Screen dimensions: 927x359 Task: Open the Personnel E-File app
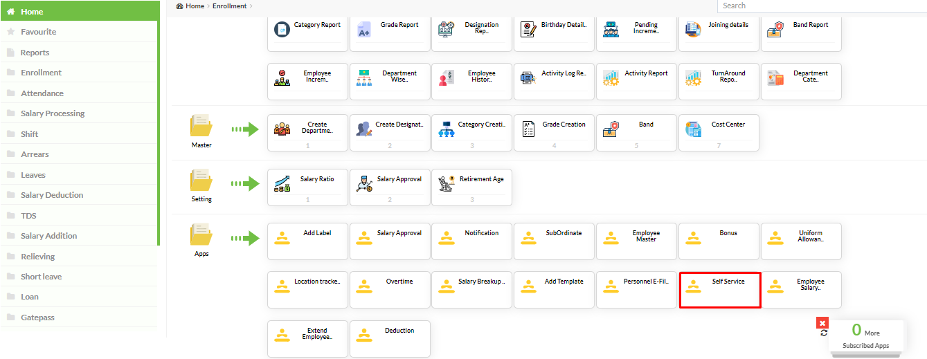coord(636,290)
